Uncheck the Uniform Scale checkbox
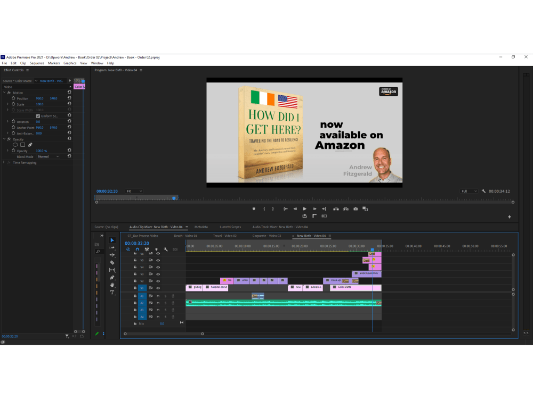This screenshot has width=533, height=399. tap(38, 116)
